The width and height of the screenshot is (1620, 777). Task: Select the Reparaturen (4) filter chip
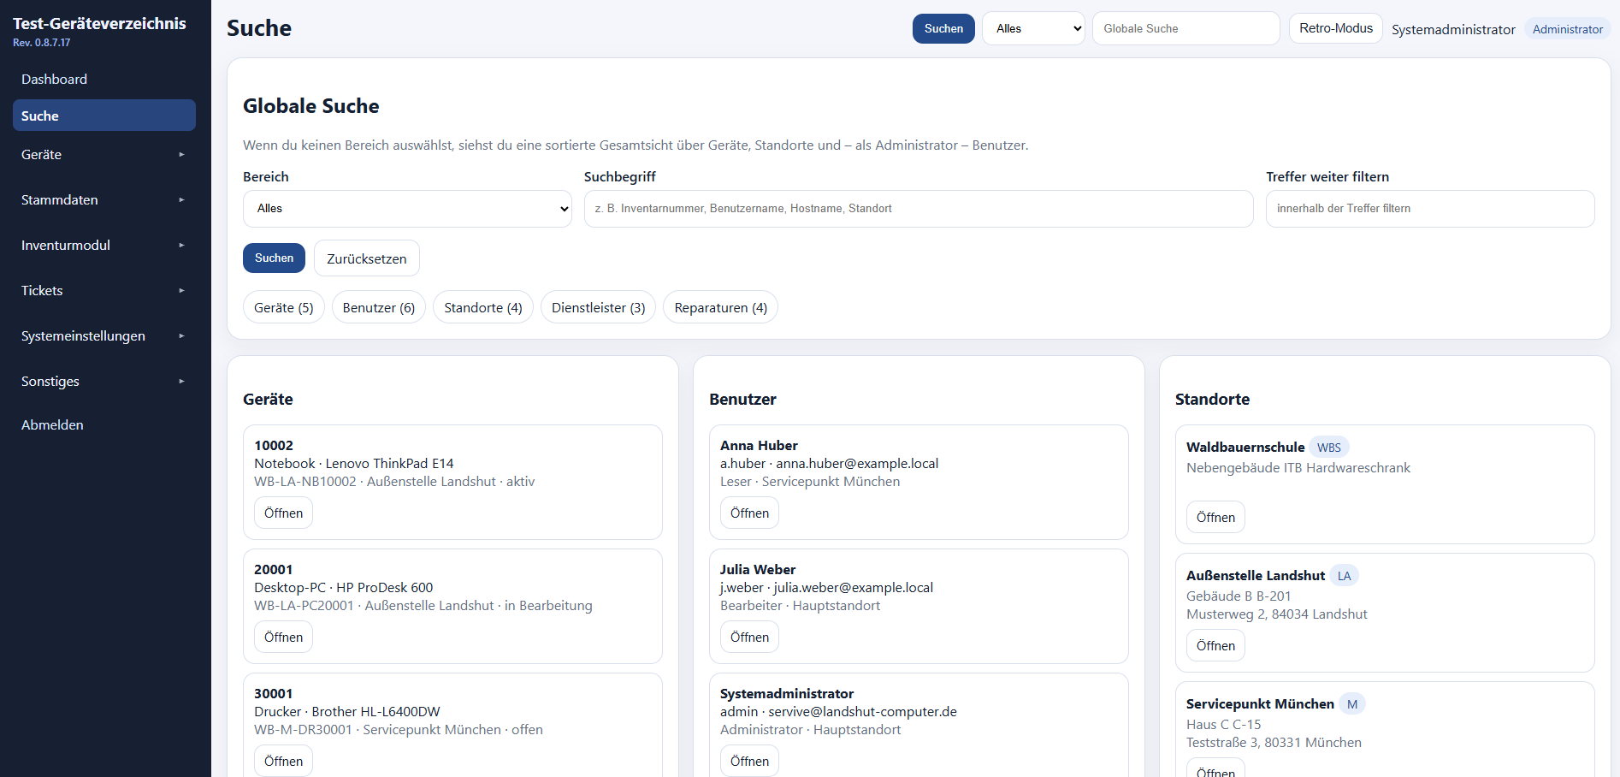721,307
